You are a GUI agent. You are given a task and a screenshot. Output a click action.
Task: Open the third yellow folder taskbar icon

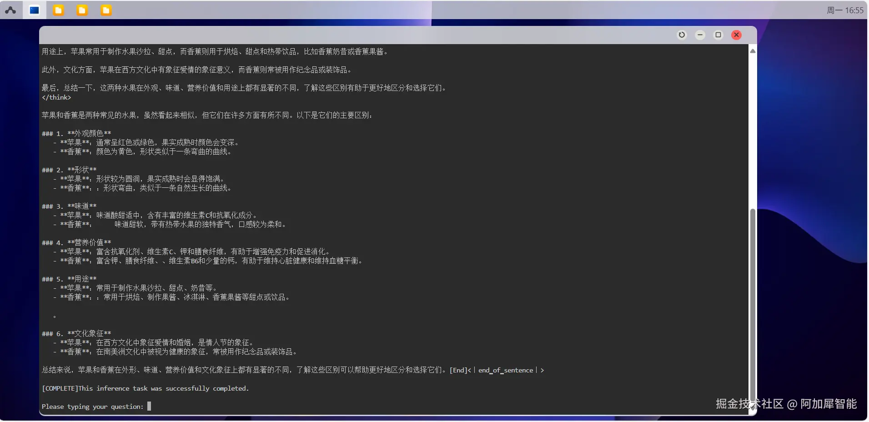(x=106, y=10)
